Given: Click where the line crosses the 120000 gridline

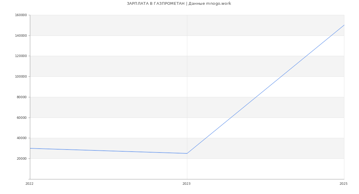Looking at the screenshot, I should pos(306,56).
